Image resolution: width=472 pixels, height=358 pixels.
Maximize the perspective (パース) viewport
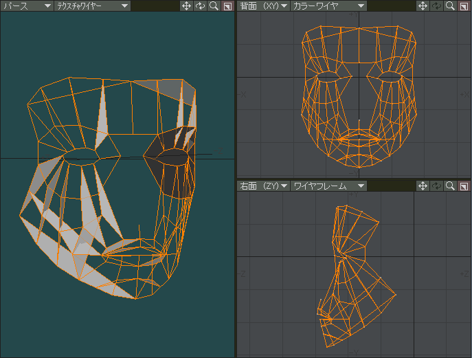(x=227, y=5)
